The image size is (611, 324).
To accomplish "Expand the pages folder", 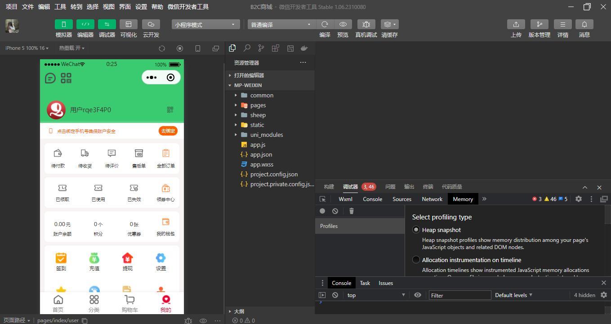I will (x=270, y=105).
